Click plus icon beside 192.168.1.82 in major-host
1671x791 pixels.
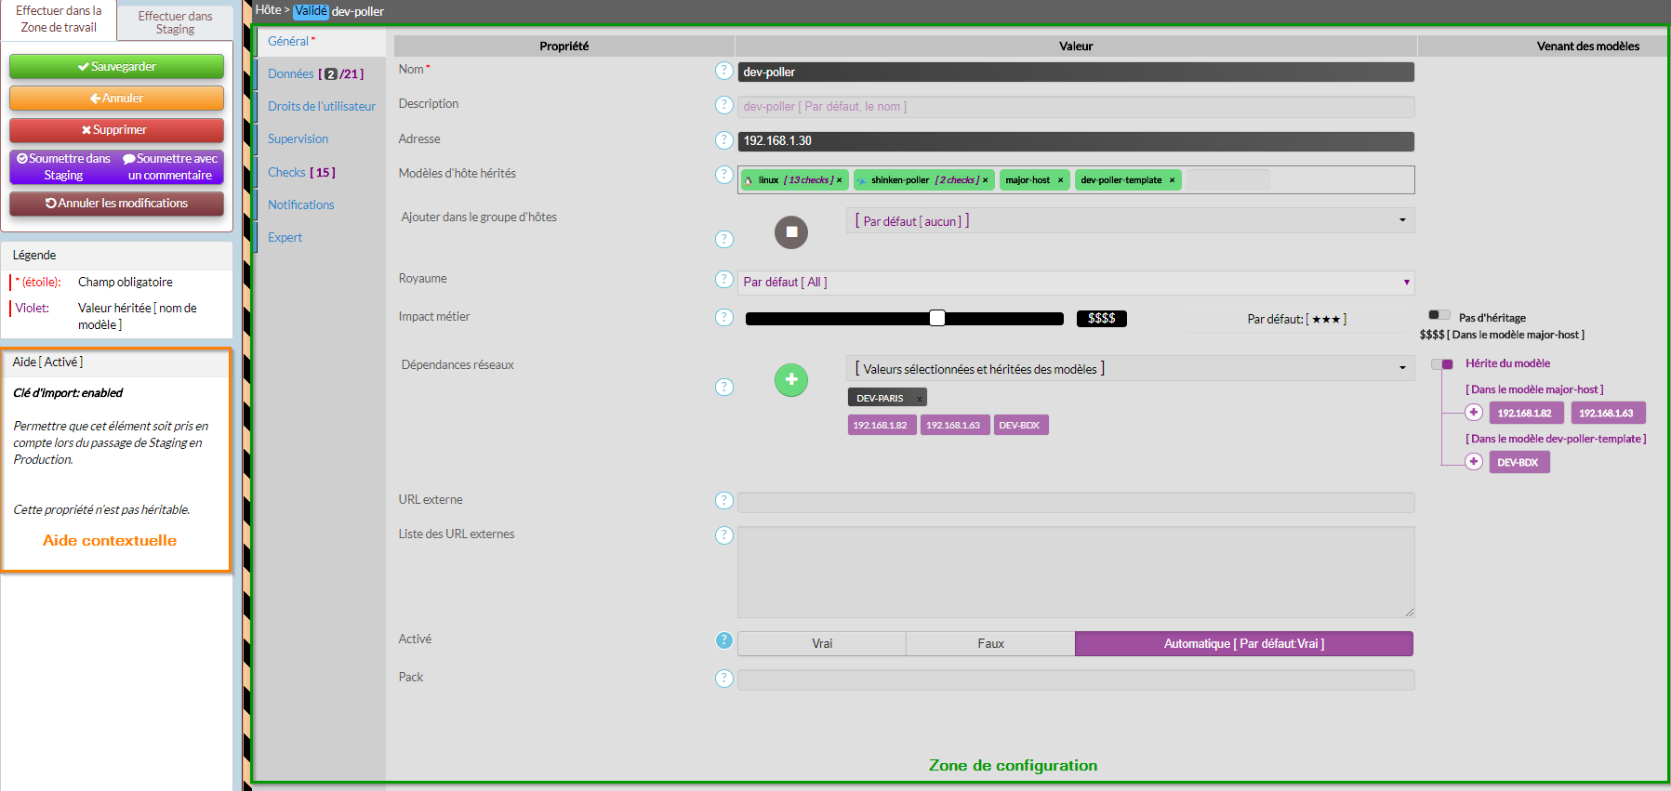(1474, 413)
